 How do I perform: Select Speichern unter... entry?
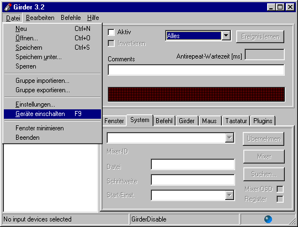[52, 57]
